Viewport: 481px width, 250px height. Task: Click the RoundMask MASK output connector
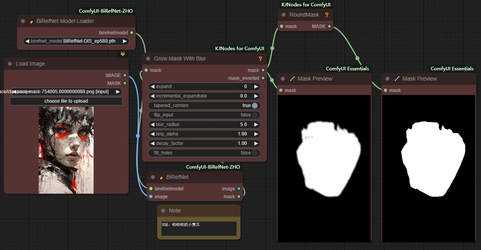tap(329, 26)
